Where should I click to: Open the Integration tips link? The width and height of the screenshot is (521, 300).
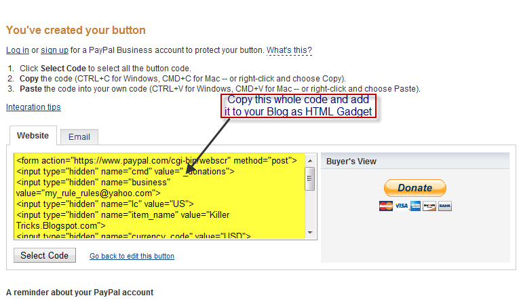33,107
